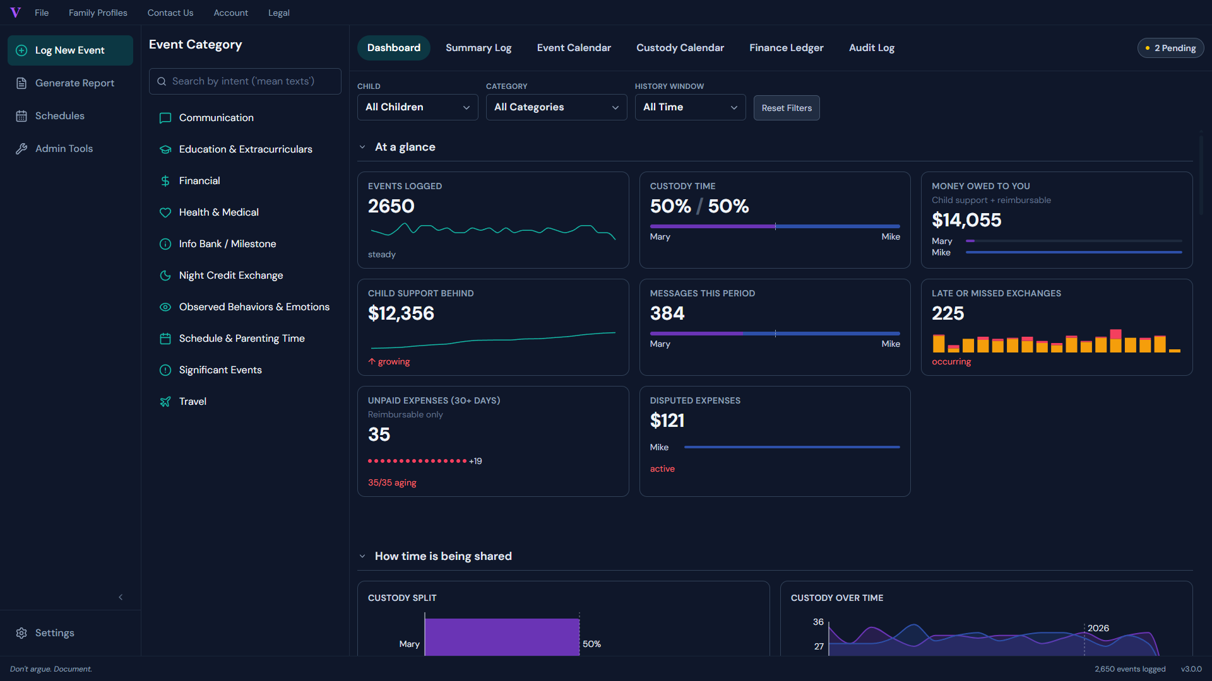Screen dimensions: 1212x681
Task: Click the purple V app logo
Action: coord(16,13)
